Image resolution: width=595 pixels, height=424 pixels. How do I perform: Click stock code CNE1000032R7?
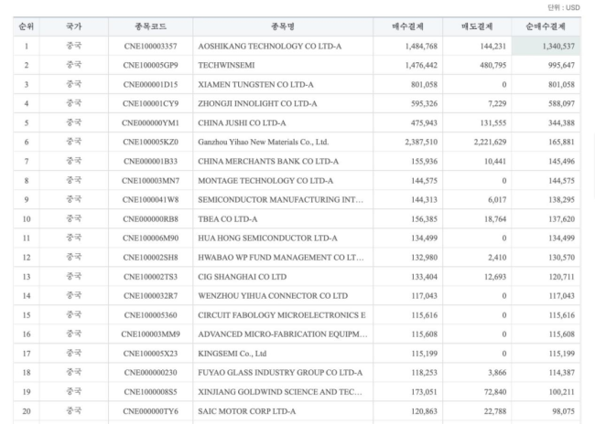150,295
